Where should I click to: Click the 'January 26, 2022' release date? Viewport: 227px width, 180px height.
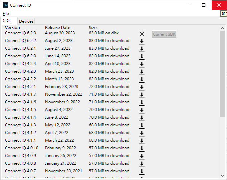[61, 156]
